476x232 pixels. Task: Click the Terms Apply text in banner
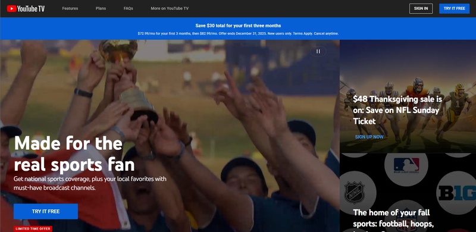pyautogui.click(x=302, y=33)
